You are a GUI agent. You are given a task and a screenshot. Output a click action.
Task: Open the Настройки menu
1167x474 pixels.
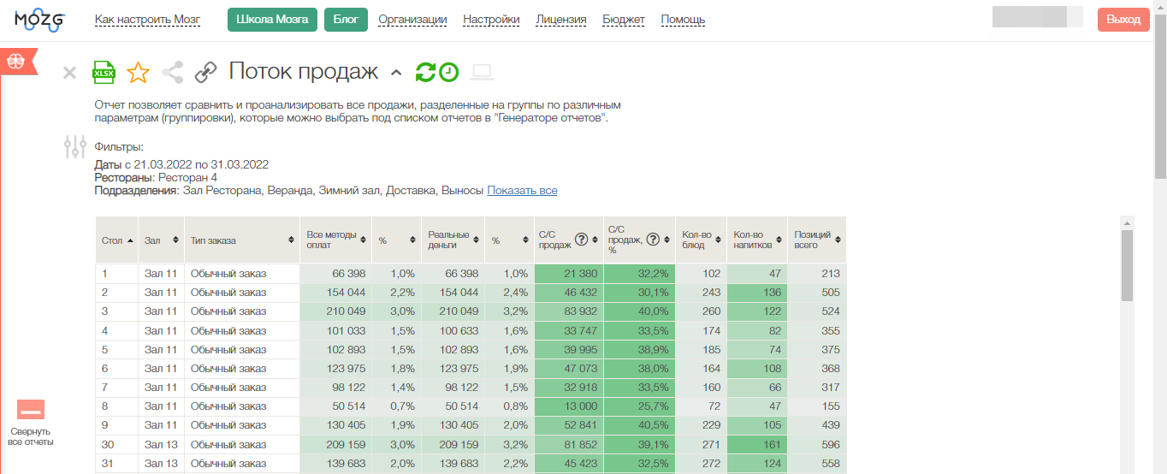pos(491,20)
